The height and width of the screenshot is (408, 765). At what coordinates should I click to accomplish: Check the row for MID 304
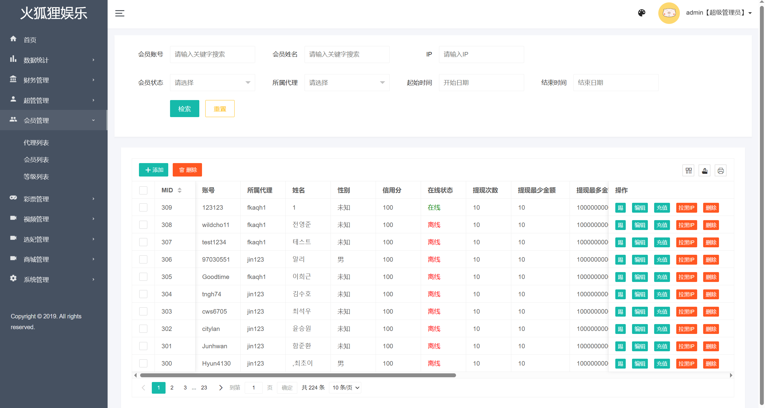click(x=143, y=294)
